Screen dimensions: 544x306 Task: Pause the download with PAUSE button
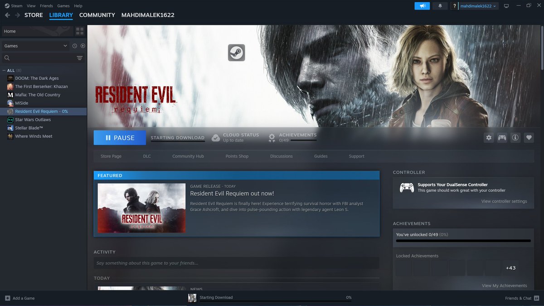point(120,138)
